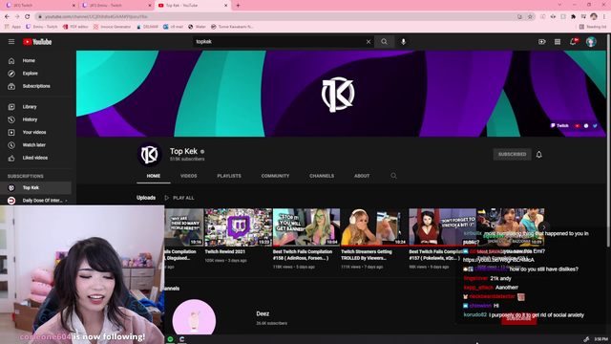Open account avatar menu
Viewport: 611px width, 344px height.
(591, 42)
